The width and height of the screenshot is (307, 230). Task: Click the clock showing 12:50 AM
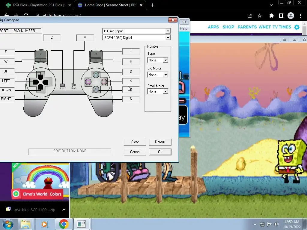coord(291,222)
